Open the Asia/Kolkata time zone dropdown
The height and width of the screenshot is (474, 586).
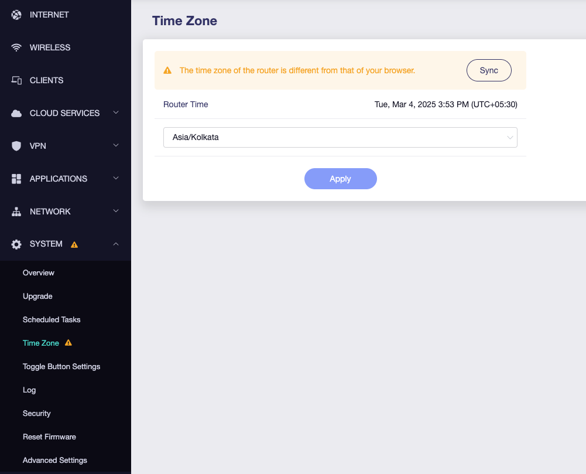point(340,137)
